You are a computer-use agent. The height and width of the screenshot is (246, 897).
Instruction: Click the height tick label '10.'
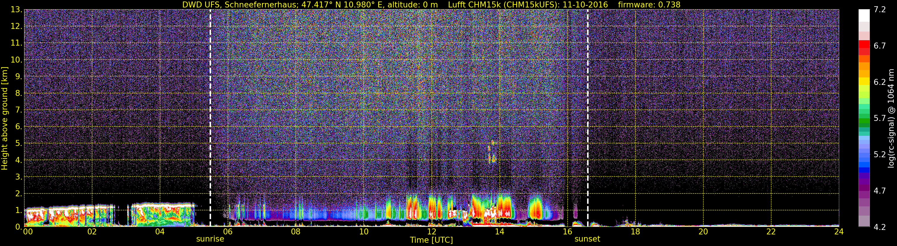coord(16,60)
